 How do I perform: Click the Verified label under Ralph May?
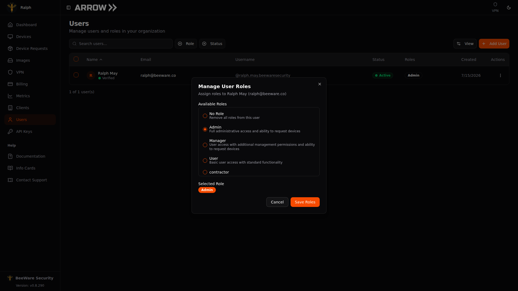pos(108,78)
